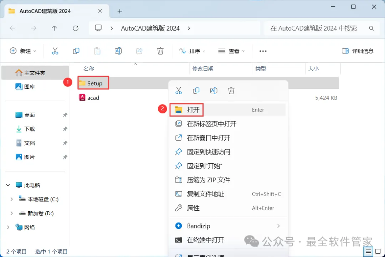Choose 打开 in the context menu
The image size is (385, 257).
[x=227, y=110]
